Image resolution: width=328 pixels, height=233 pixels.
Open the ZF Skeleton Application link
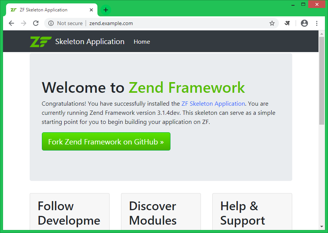213,104
